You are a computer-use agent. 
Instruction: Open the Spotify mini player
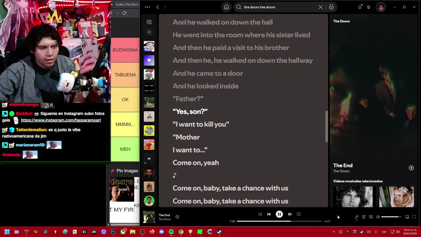click(x=407, y=217)
